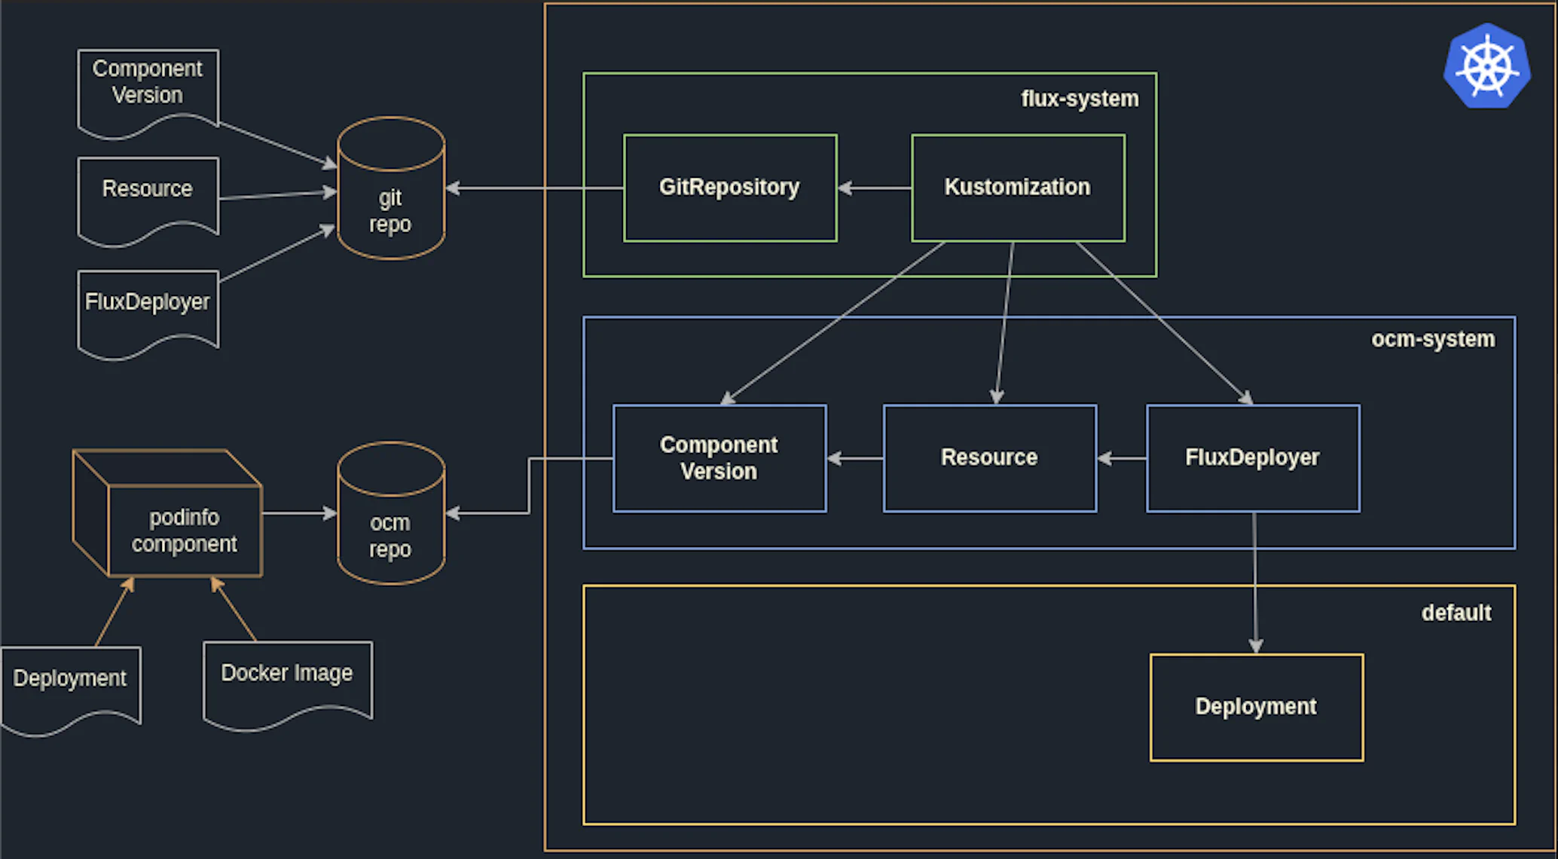Click the GitRepository node in flux-system
The height and width of the screenshot is (859, 1558).
coord(729,188)
